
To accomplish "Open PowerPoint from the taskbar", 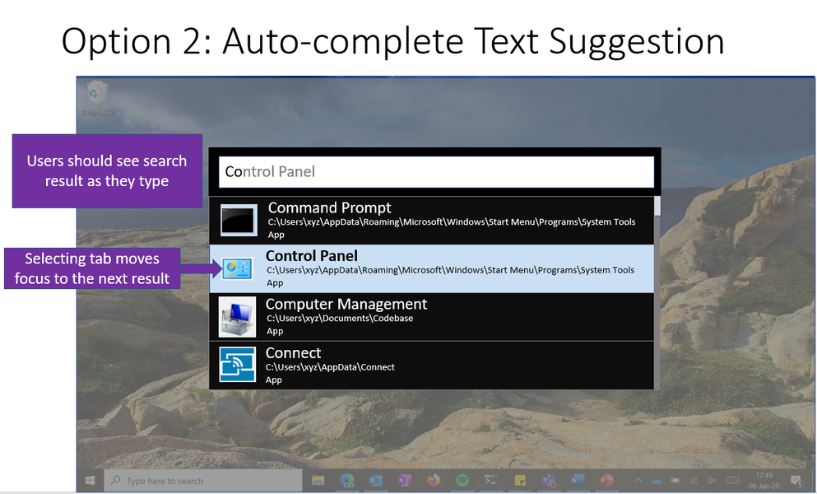I will pos(606,481).
